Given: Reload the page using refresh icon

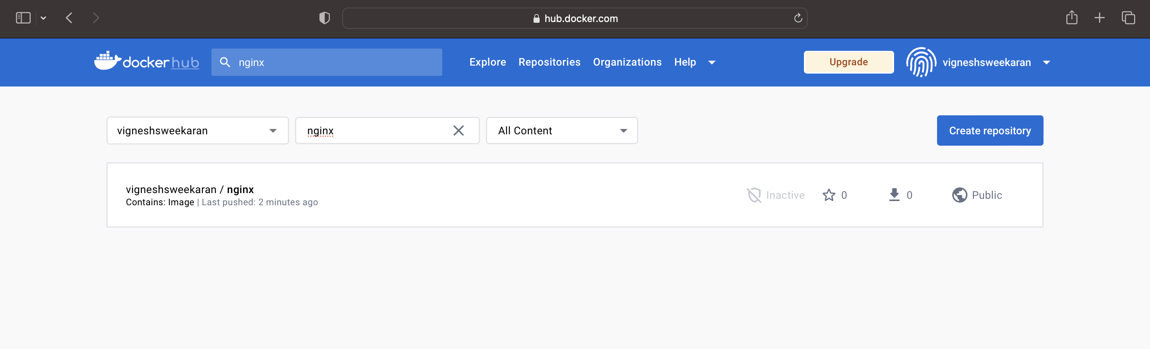Looking at the screenshot, I should click(x=798, y=18).
